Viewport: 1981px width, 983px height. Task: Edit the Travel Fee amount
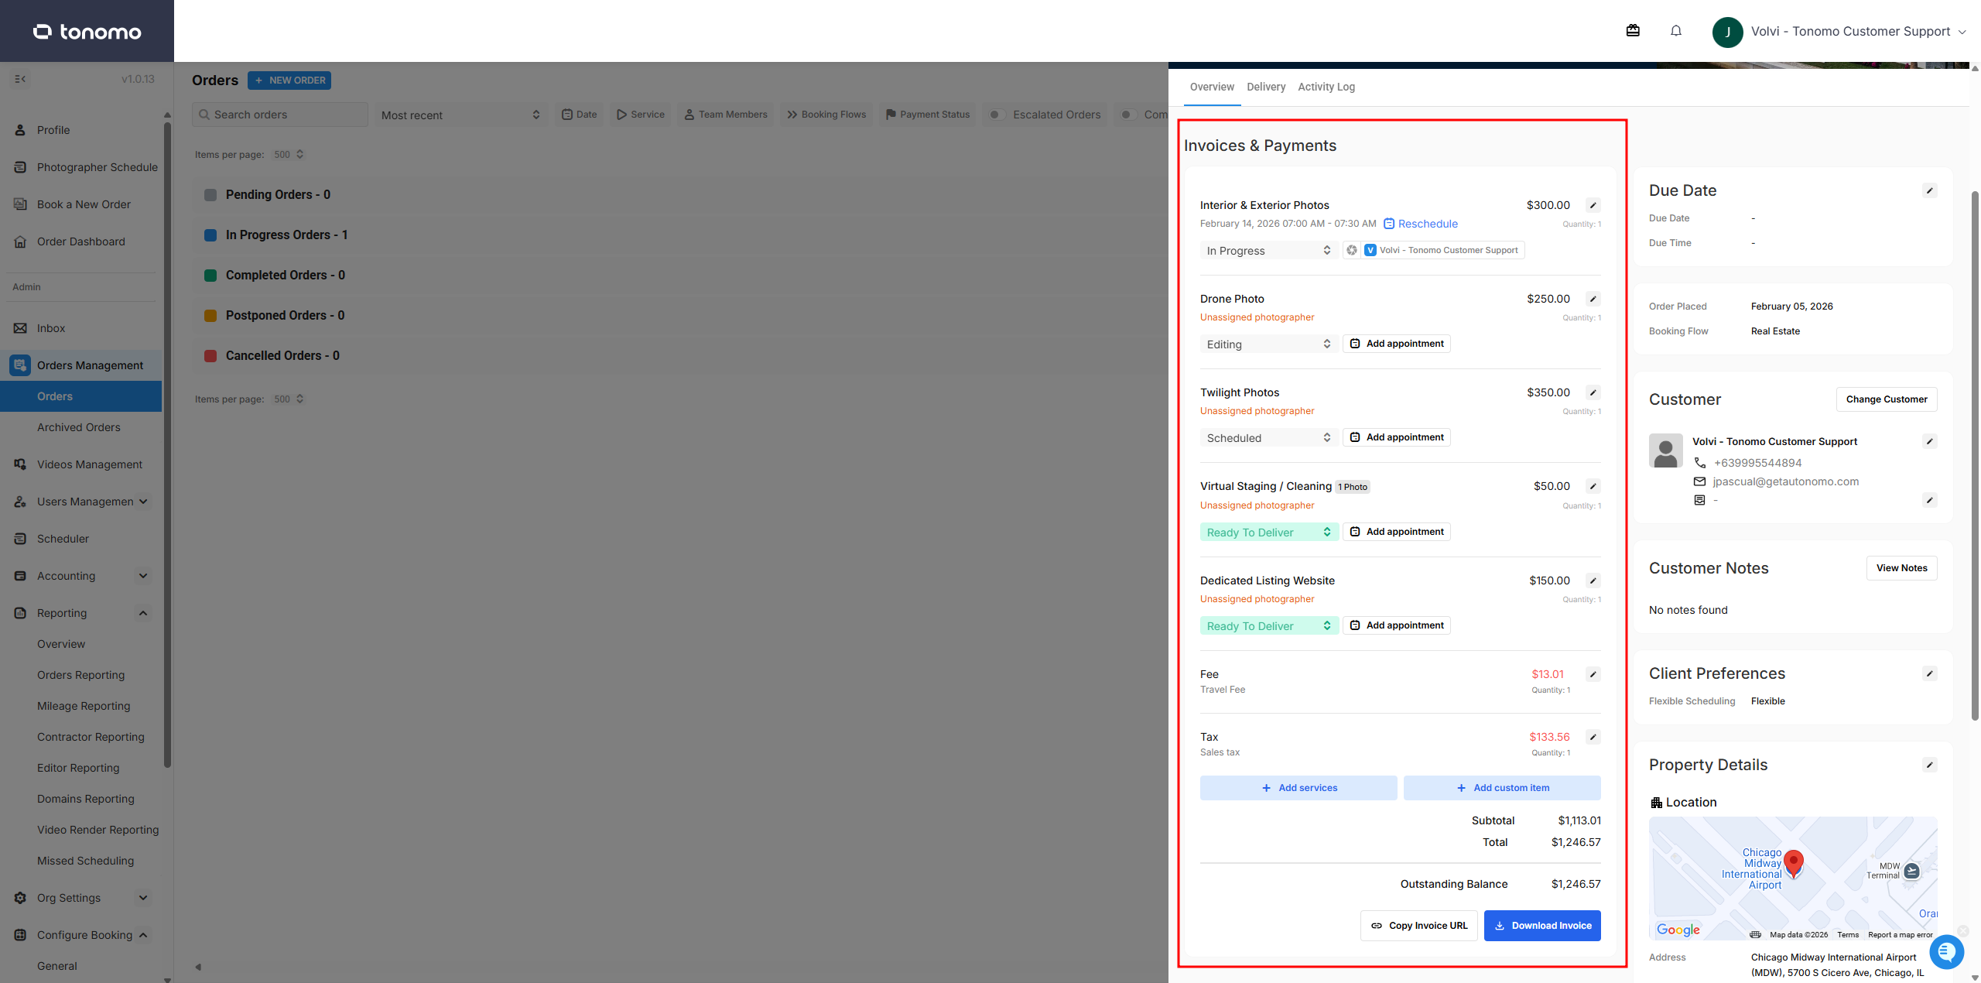1593,674
